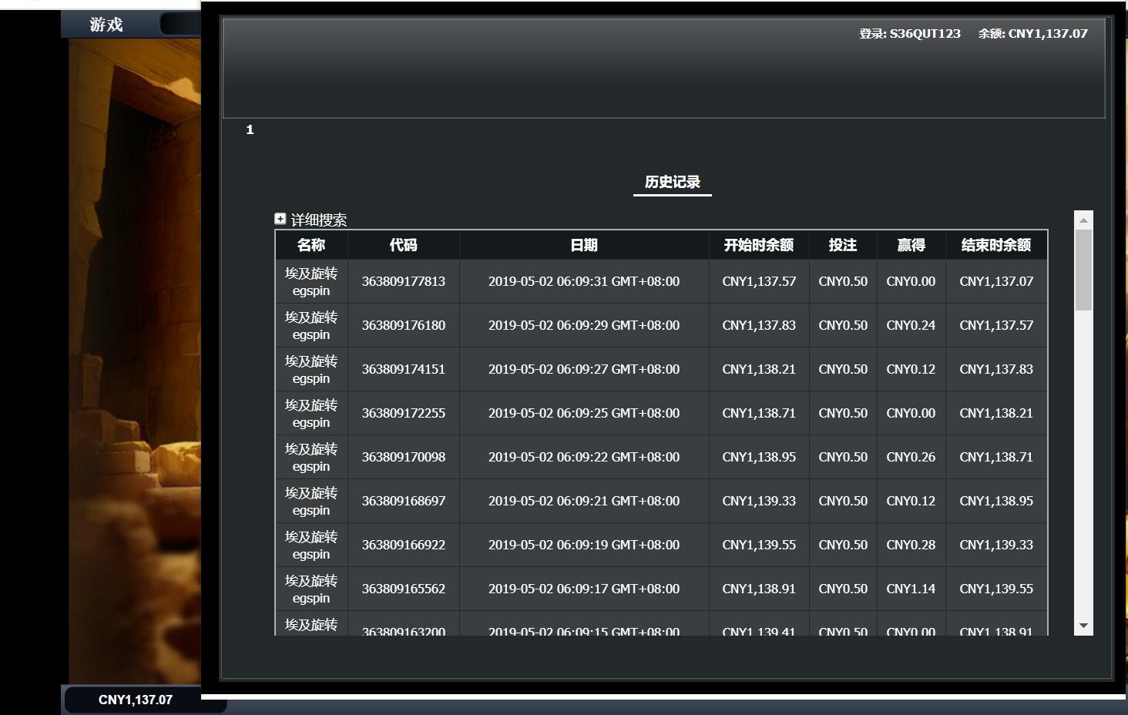Select the 历史记录 tab heading

point(673,182)
